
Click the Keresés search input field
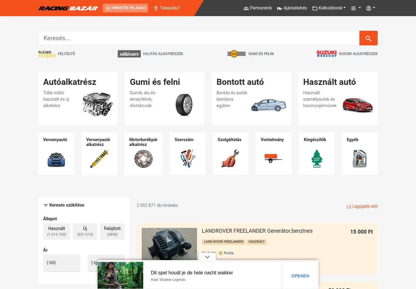pos(199,38)
